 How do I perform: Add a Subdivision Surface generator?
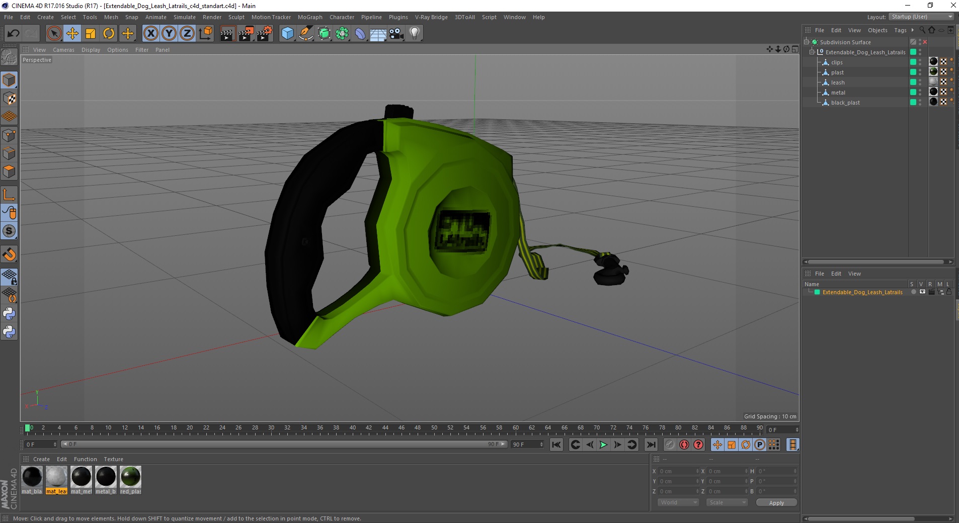(x=324, y=34)
